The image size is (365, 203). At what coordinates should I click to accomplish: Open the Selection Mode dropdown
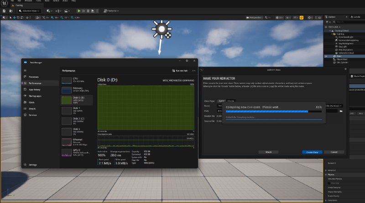coord(29,11)
